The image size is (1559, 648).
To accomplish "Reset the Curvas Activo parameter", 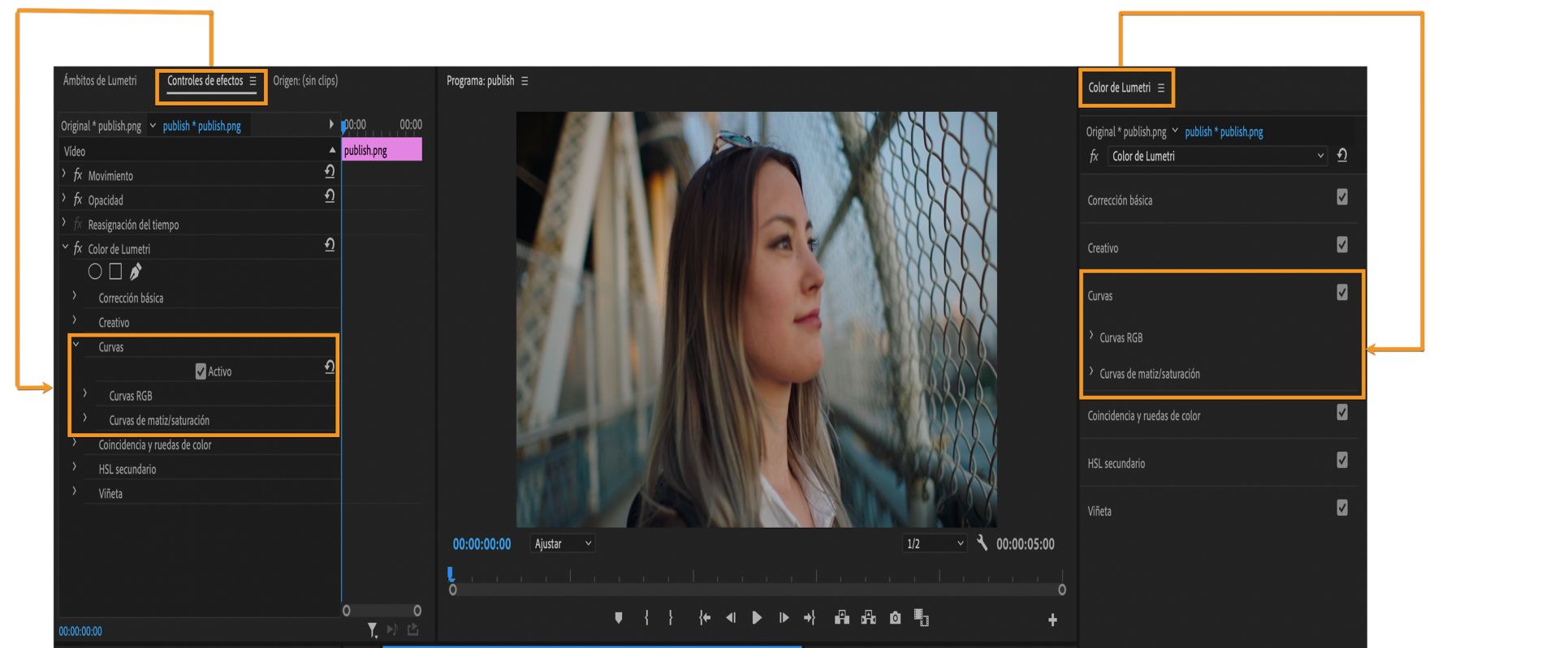I will [330, 367].
